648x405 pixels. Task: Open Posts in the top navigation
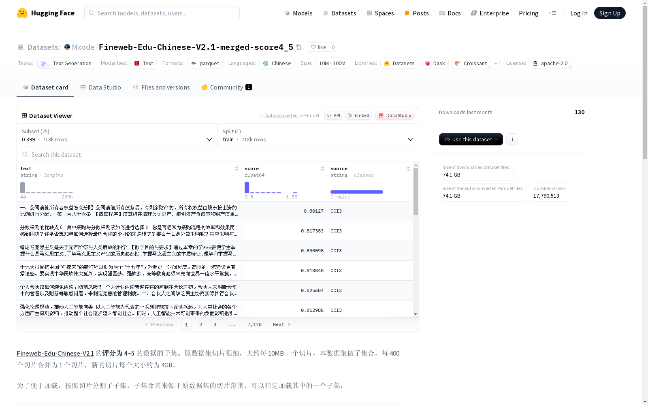point(416,13)
